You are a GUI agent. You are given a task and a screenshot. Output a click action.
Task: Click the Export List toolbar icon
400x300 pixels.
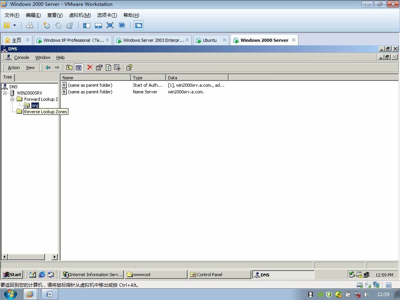click(117, 68)
